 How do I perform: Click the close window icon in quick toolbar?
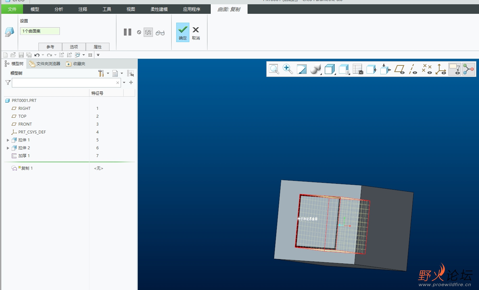tap(90, 55)
